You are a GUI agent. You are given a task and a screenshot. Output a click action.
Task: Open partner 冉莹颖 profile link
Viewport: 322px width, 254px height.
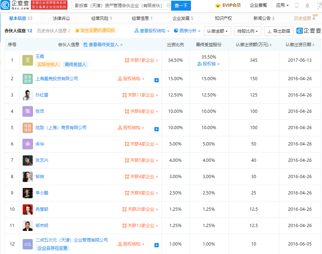click(x=42, y=209)
